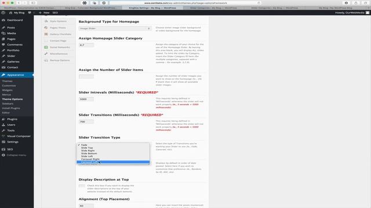Open Backup Options theme tab

(60, 60)
